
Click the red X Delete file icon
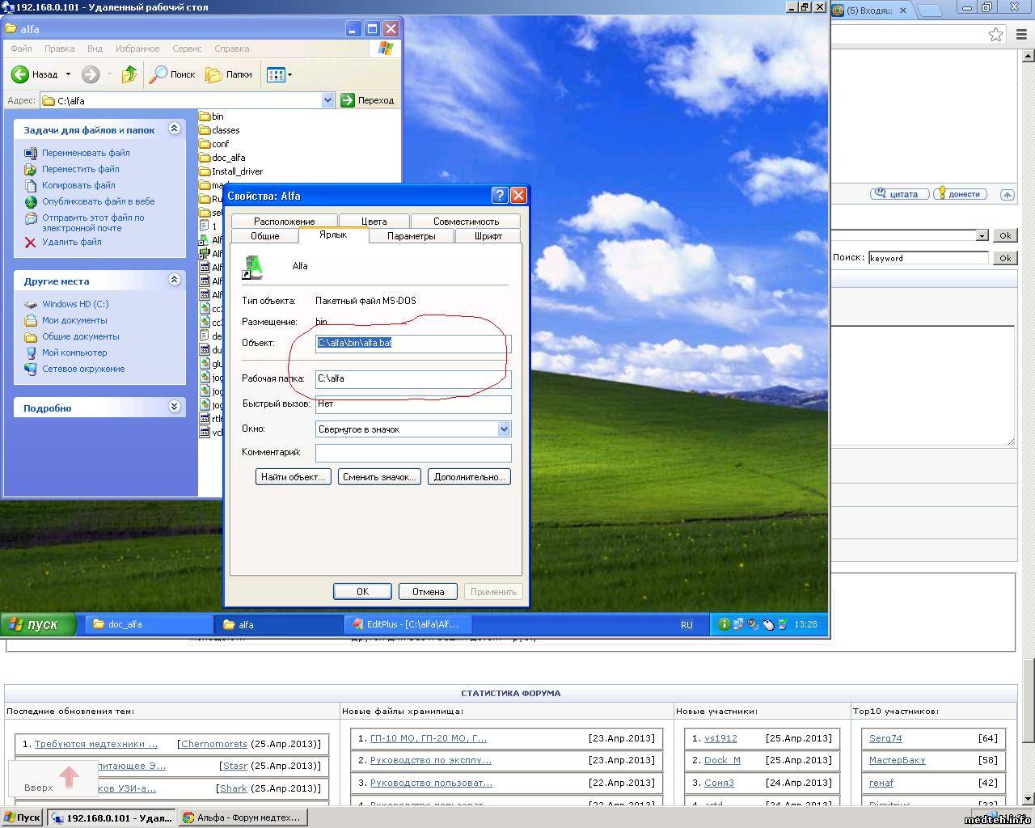pyautogui.click(x=30, y=242)
